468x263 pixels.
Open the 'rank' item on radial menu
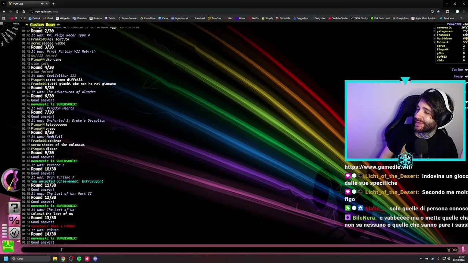pyautogui.click(x=15, y=28)
